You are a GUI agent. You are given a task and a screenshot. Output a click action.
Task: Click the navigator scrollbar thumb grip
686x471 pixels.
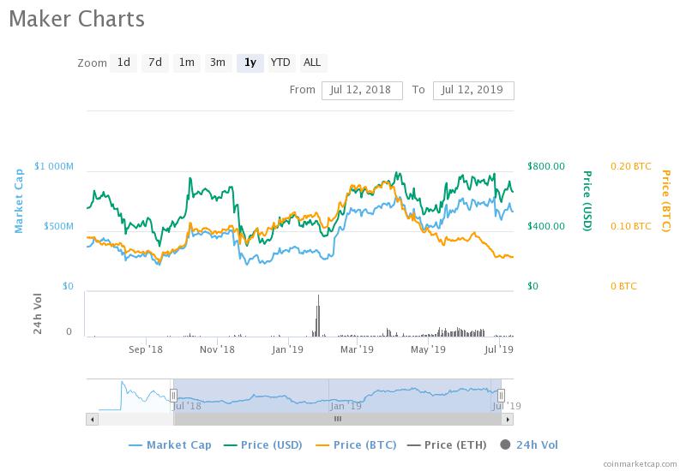click(337, 419)
